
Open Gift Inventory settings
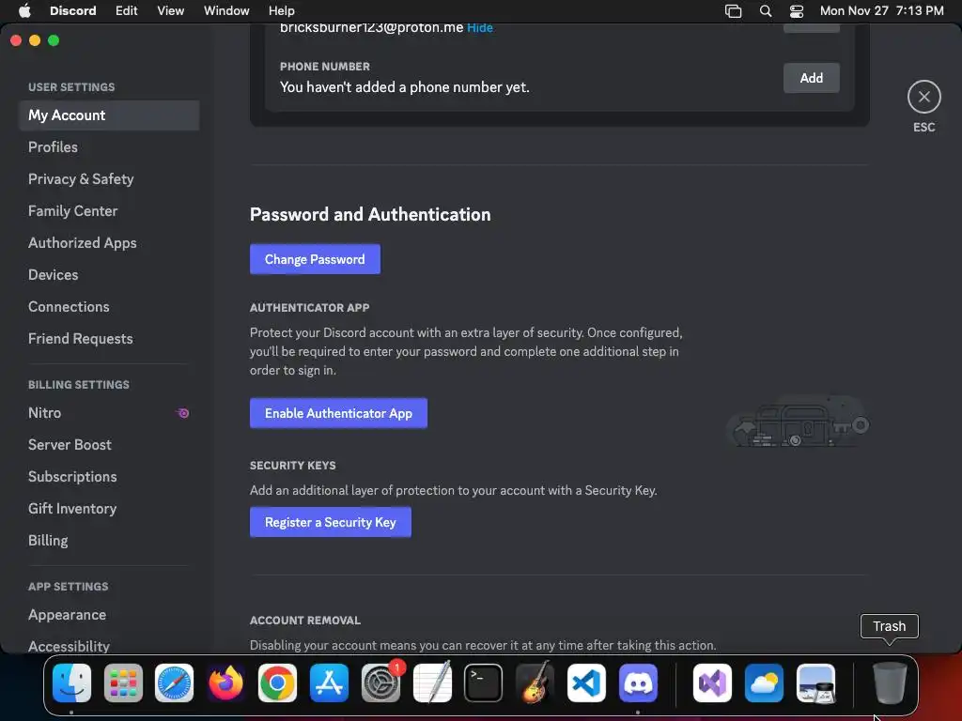click(x=109, y=509)
